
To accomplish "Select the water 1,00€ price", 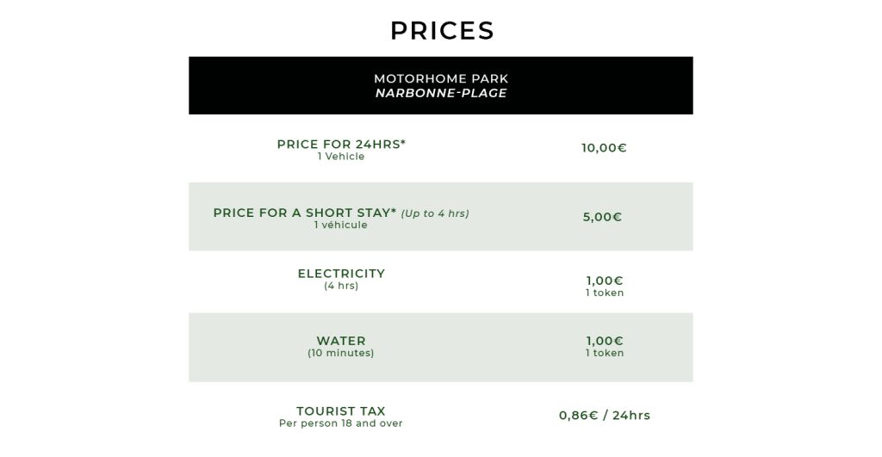I will pyautogui.click(x=605, y=341).
